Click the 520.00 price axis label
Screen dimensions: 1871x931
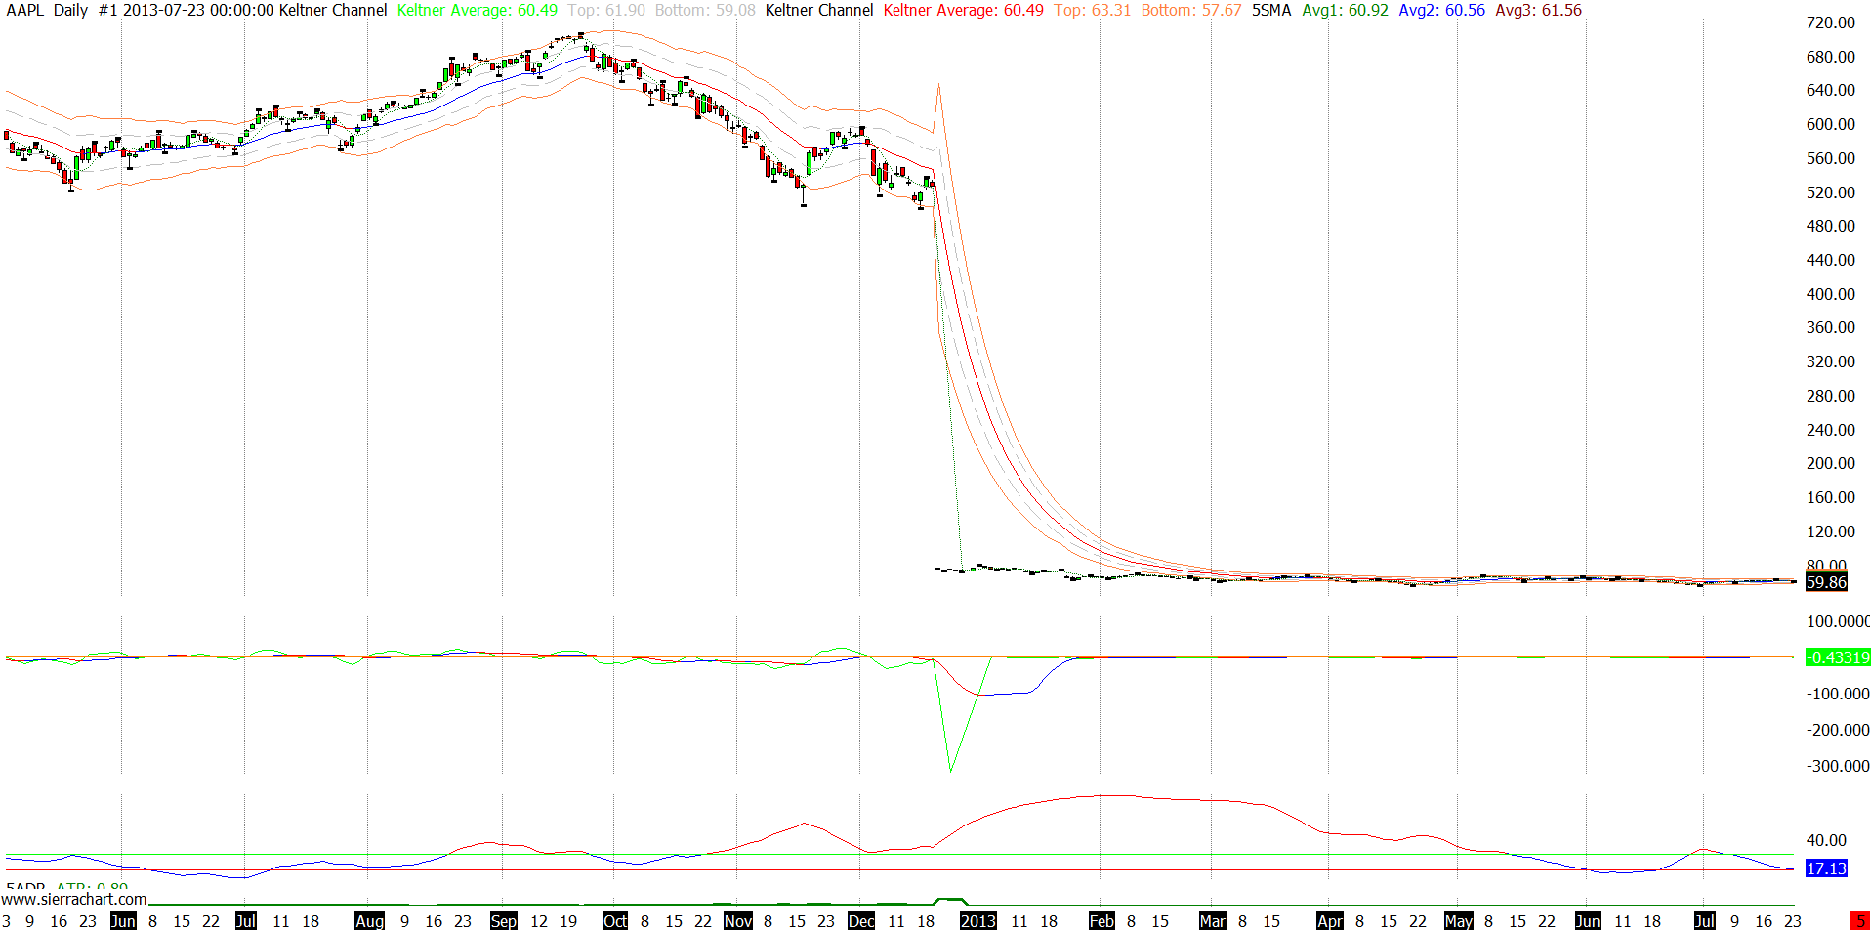point(1831,192)
